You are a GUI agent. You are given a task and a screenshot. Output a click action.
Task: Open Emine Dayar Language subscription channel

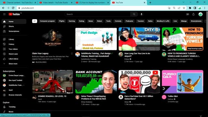tap(14, 75)
